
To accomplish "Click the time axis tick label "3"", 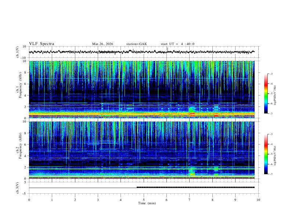I will coord(98,200).
